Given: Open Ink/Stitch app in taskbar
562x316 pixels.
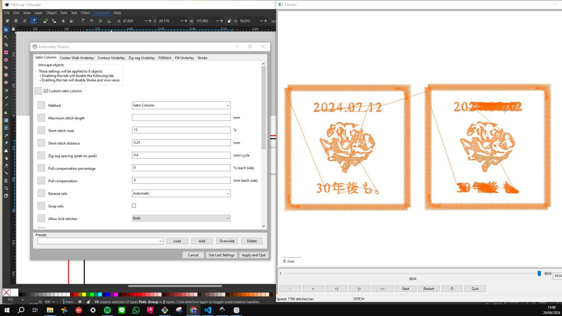Looking at the screenshot, I should tap(236, 310).
